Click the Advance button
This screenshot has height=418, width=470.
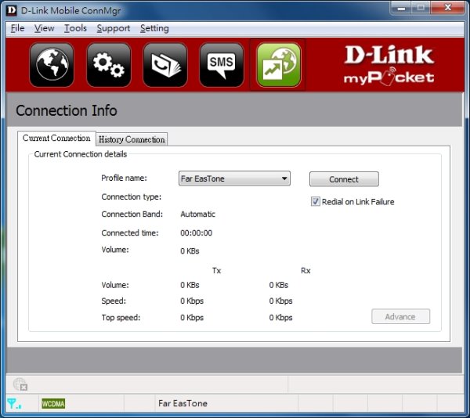click(400, 316)
